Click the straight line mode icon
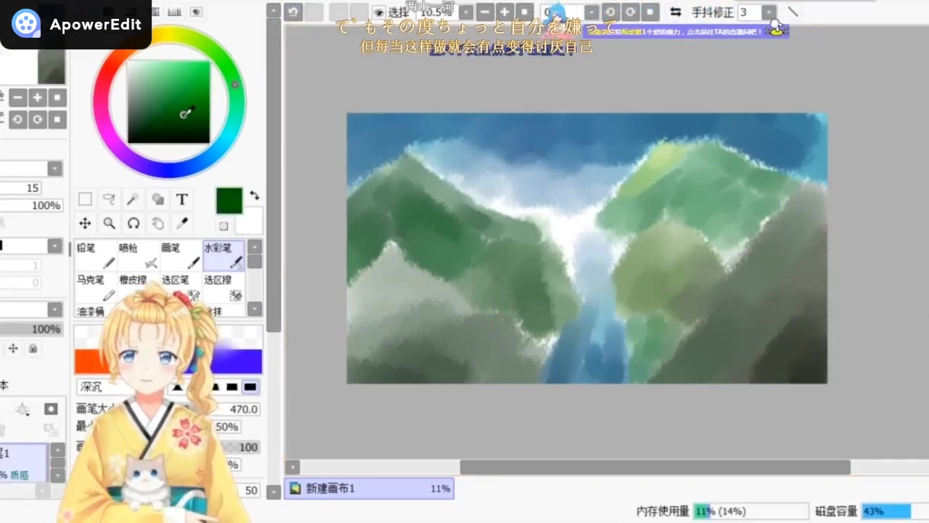 coord(793,12)
